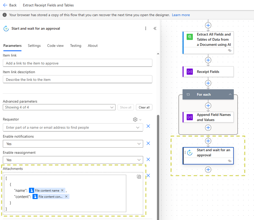
Task: Expand the Advanced parameters dropdown
Action: click(112, 107)
